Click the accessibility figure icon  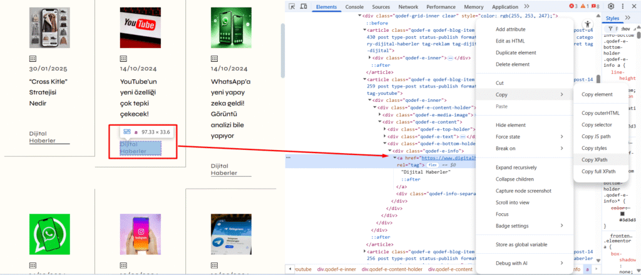point(587,24)
